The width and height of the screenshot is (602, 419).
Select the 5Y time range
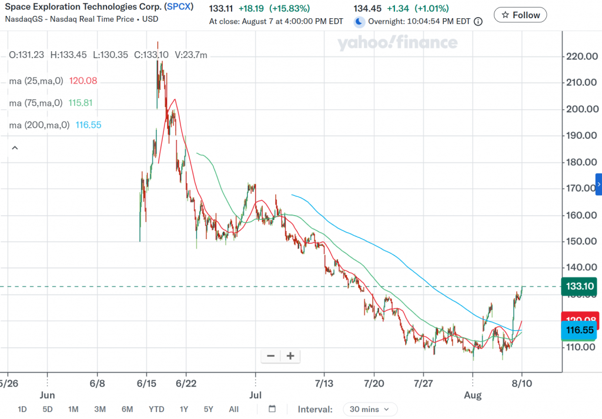pyautogui.click(x=209, y=410)
